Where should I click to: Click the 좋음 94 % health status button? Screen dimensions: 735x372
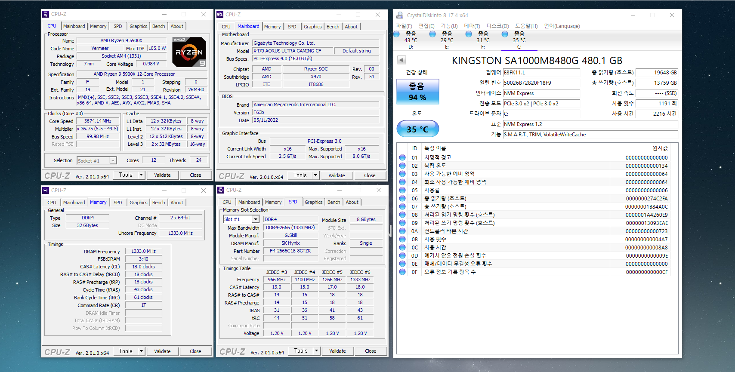(x=417, y=92)
